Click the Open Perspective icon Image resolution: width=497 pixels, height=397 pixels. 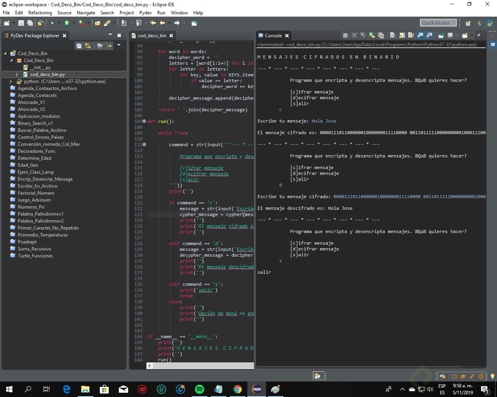pyautogui.click(x=468, y=23)
